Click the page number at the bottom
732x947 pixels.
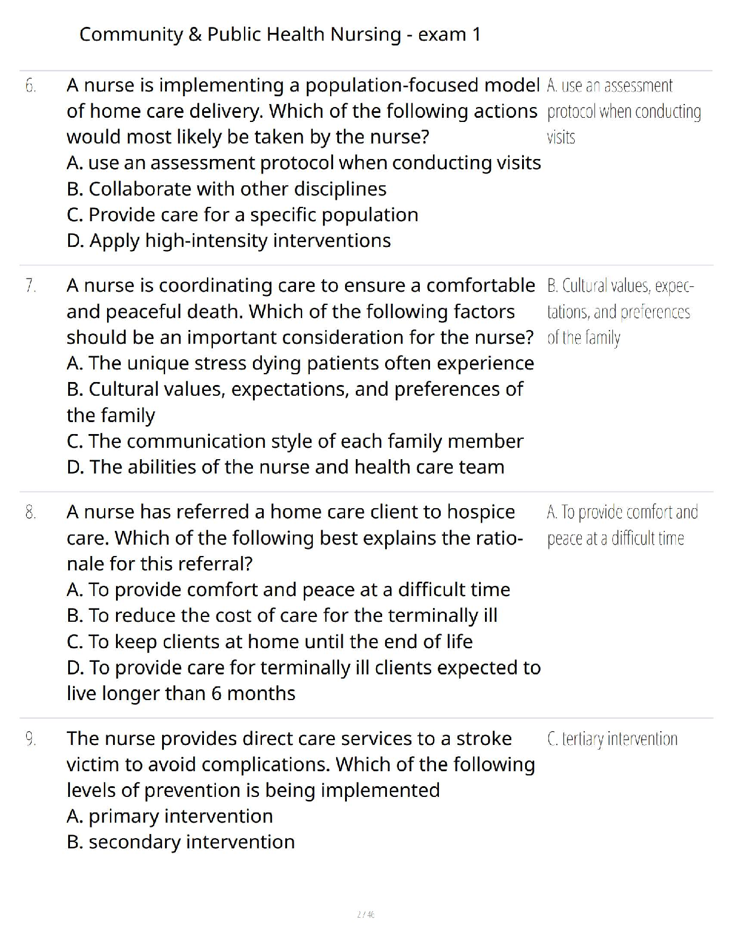365,914
